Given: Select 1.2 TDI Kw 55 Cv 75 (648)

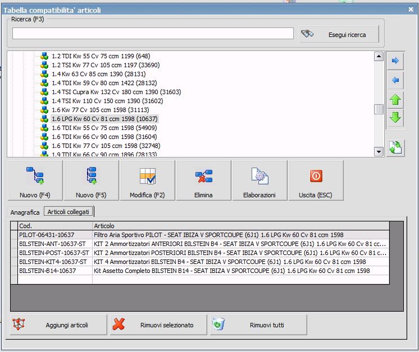Looking at the screenshot, I should point(101,56).
